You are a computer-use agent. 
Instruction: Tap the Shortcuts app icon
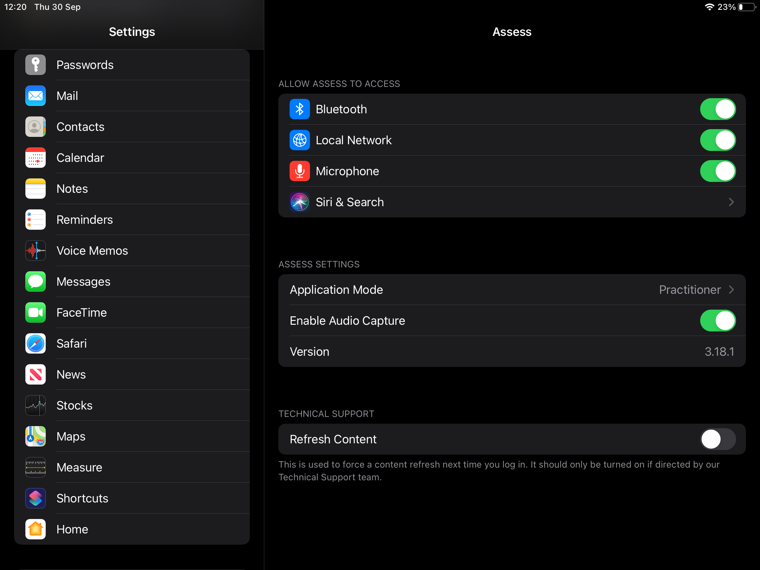pos(36,498)
